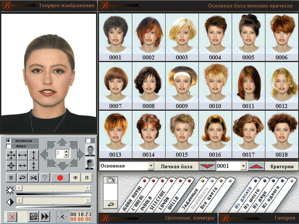
Task: Click the vertical compress arrows icon
Action: click(33, 166)
